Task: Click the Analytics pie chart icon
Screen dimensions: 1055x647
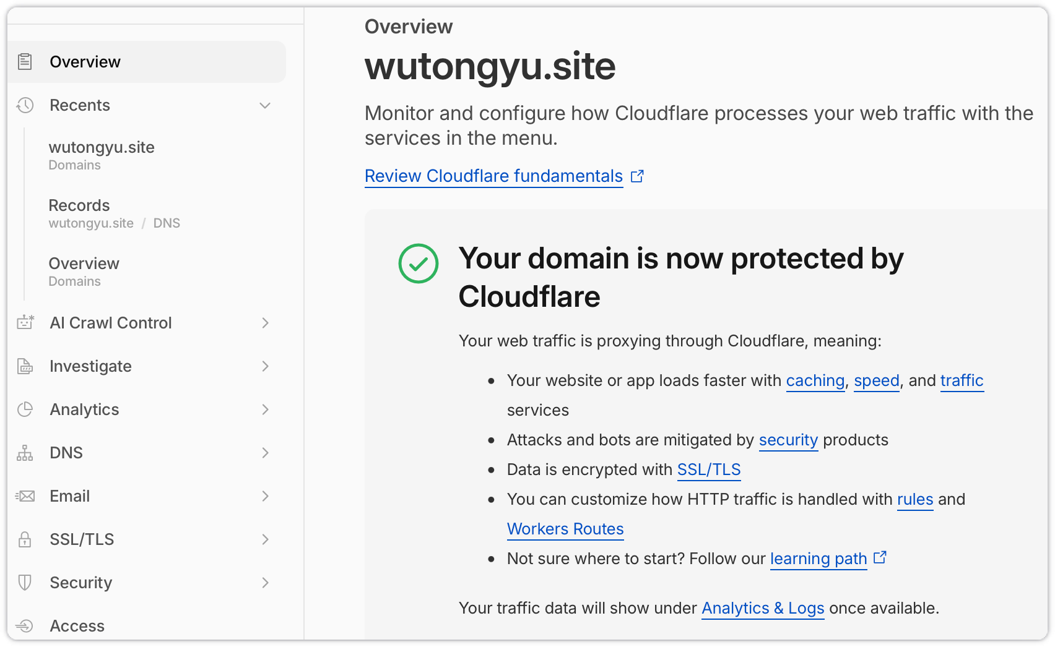Action: pos(25,409)
